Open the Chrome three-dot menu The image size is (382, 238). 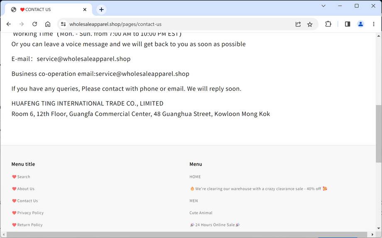click(373, 24)
